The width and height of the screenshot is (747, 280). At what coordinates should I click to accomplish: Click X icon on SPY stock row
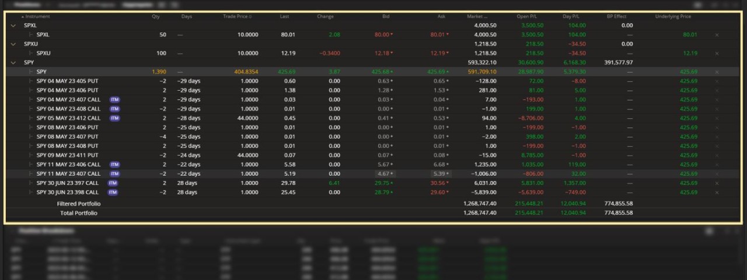(717, 72)
